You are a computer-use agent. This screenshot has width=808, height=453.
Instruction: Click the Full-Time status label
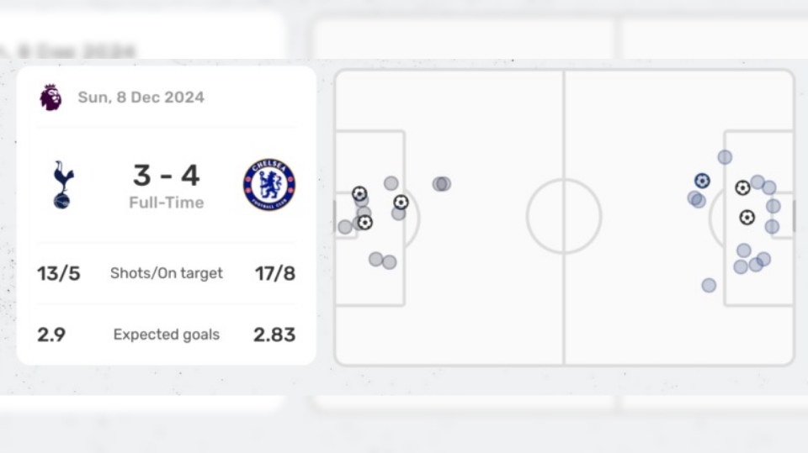coord(167,203)
